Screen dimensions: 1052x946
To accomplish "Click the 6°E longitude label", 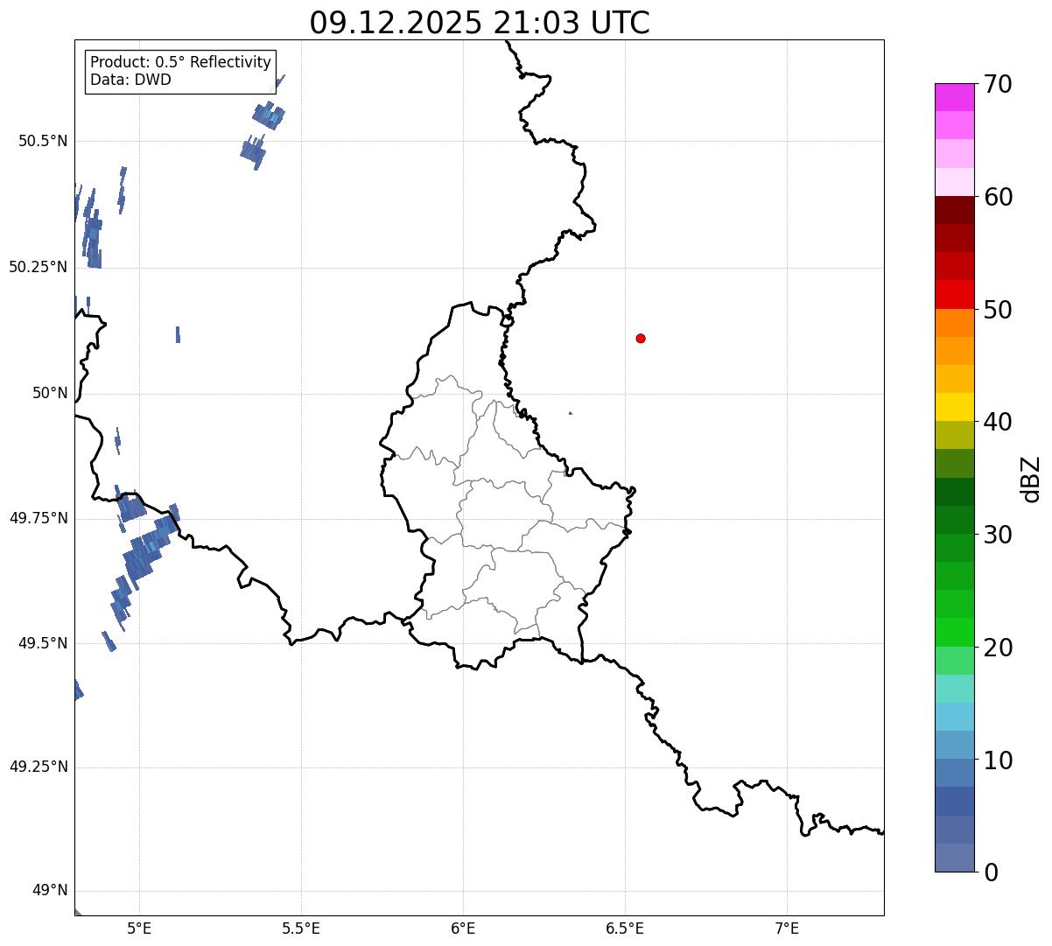I will click(x=463, y=928).
